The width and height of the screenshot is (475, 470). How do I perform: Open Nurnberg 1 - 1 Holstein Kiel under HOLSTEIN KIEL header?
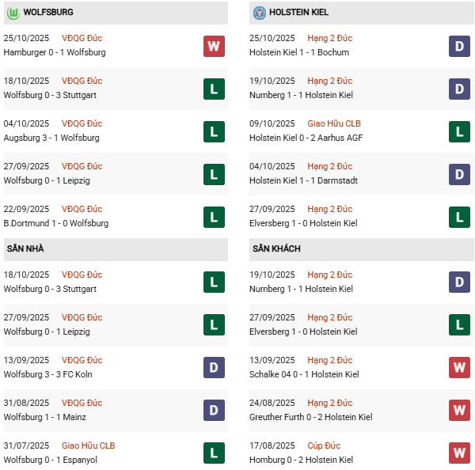[x=301, y=96]
